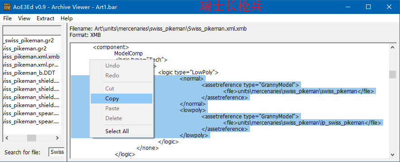400x162 pixels.
Task: Click the file list right scroll arrow
Action: click(x=57, y=138)
